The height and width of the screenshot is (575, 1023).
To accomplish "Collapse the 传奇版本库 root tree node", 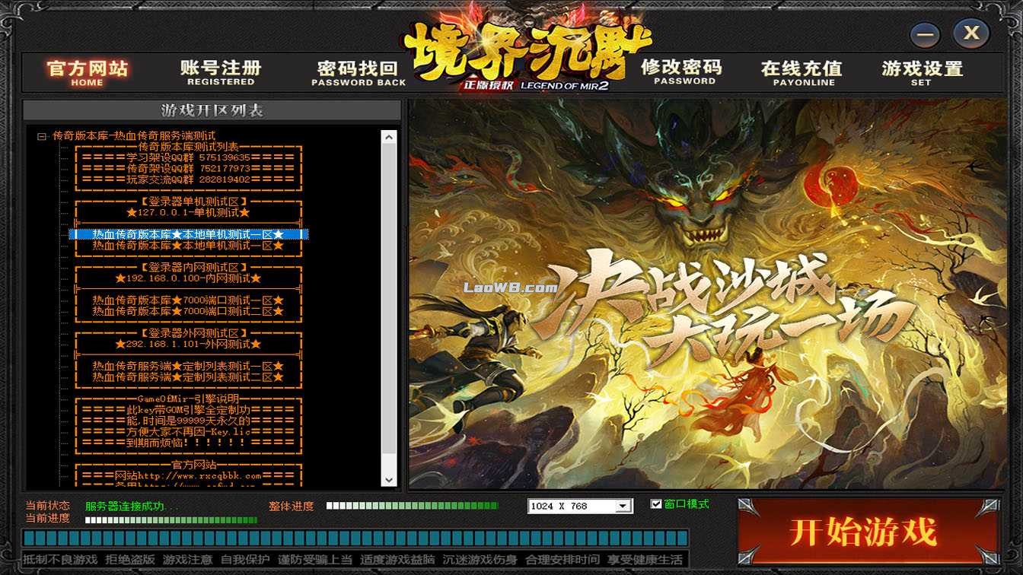I will (42, 136).
